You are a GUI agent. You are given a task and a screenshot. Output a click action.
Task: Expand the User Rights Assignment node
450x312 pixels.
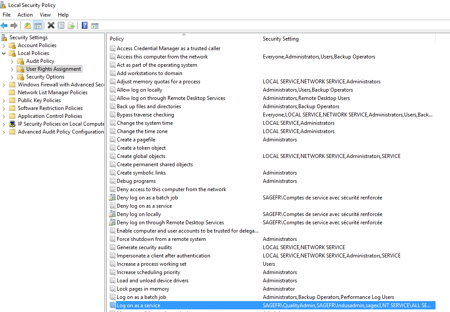click(x=12, y=69)
